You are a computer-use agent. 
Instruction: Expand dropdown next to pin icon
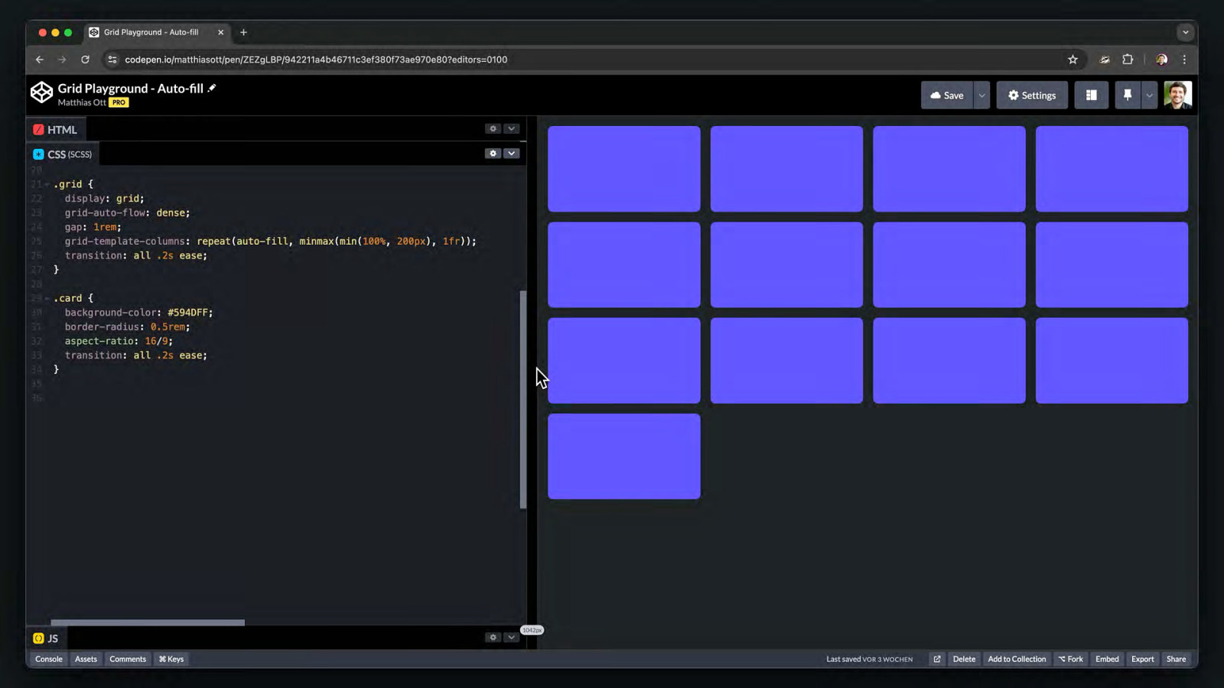pos(1149,96)
